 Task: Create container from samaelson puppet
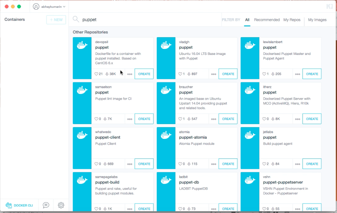point(144,119)
